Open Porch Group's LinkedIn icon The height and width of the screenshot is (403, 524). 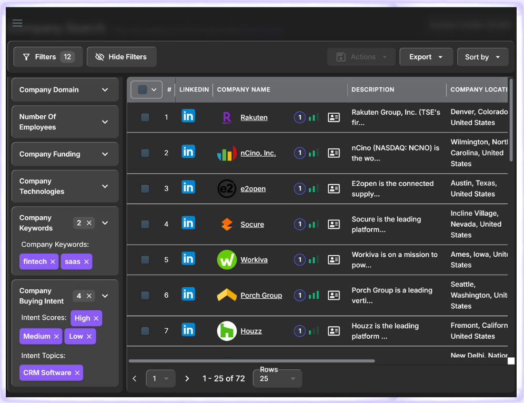click(x=188, y=294)
